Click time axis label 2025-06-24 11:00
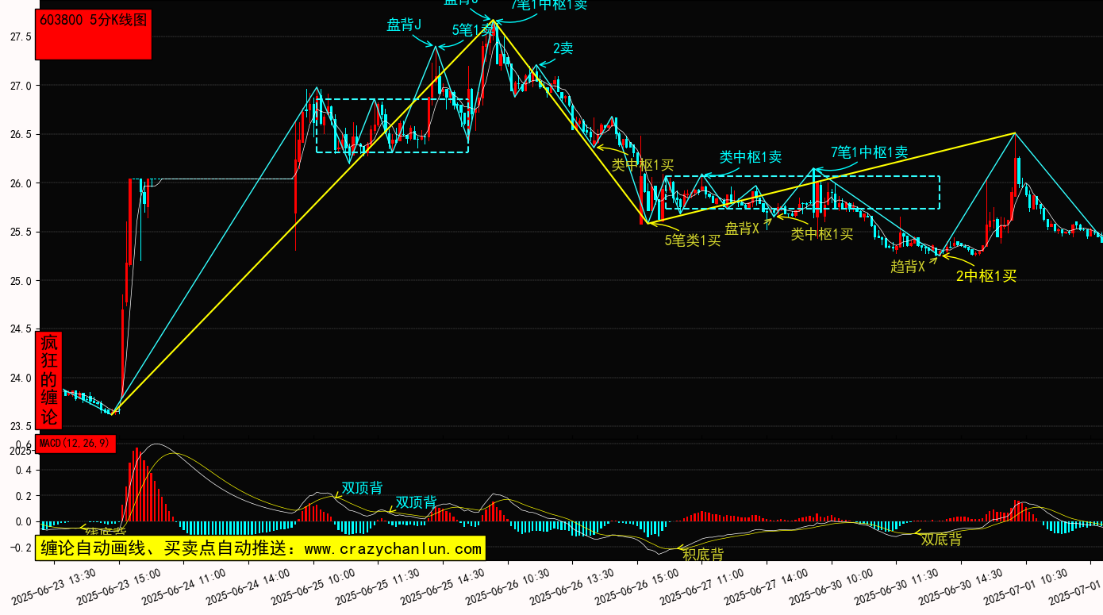Image resolution: width=1103 pixels, height=615 pixels. point(184,586)
